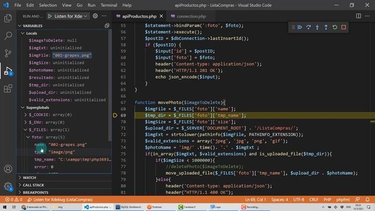Open the Selection menu

pyautogui.click(x=48, y=5)
